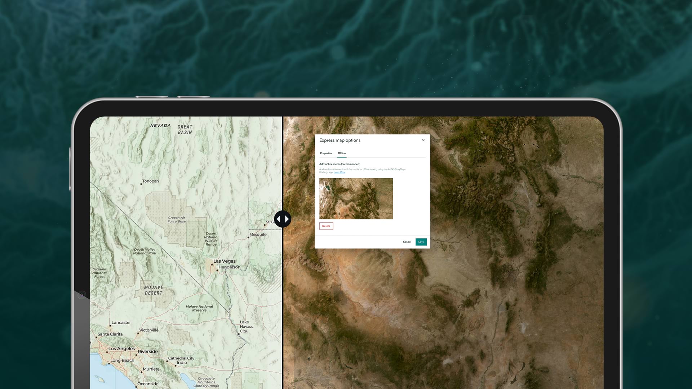Click Cancel to dismiss the dialog
This screenshot has height=389, width=692.
click(407, 242)
